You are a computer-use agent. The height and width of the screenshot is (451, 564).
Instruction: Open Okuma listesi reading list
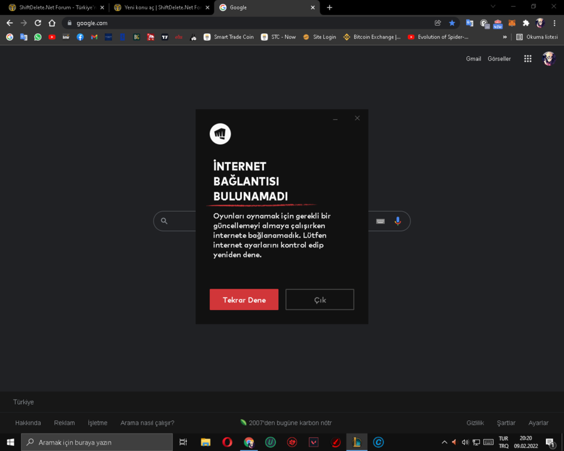coord(537,37)
